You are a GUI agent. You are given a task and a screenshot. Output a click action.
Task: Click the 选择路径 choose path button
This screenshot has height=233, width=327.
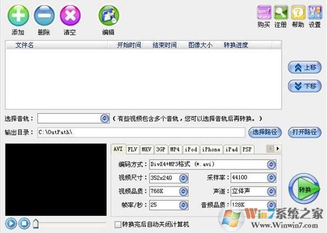tap(265, 132)
